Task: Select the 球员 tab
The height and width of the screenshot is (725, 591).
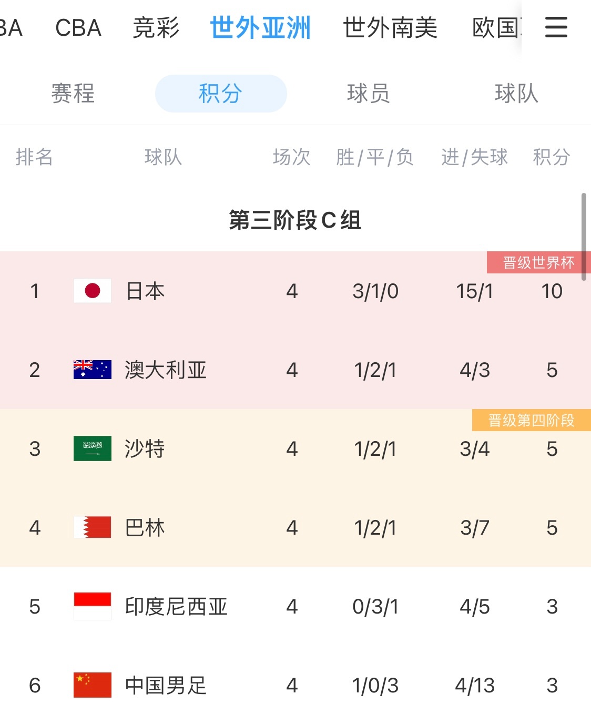Action: (x=368, y=94)
